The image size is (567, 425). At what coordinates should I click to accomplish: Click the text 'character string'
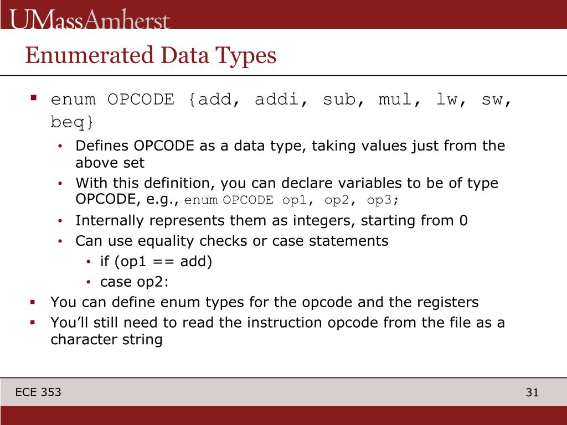pyautogui.click(x=106, y=339)
